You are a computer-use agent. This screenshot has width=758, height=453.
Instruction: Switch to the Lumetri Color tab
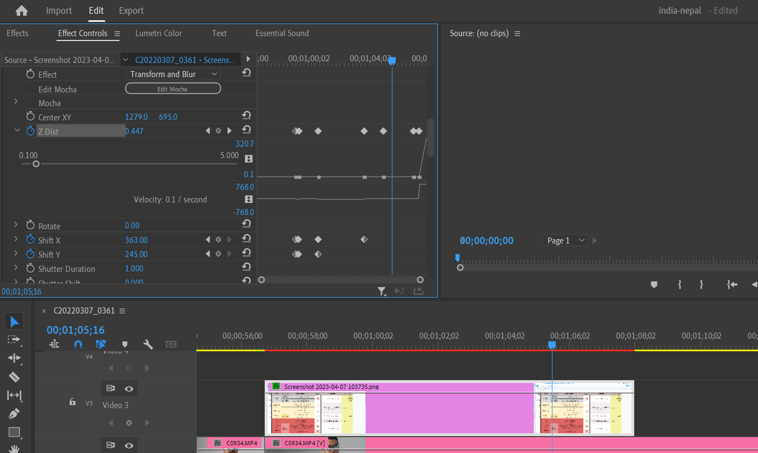(x=158, y=33)
